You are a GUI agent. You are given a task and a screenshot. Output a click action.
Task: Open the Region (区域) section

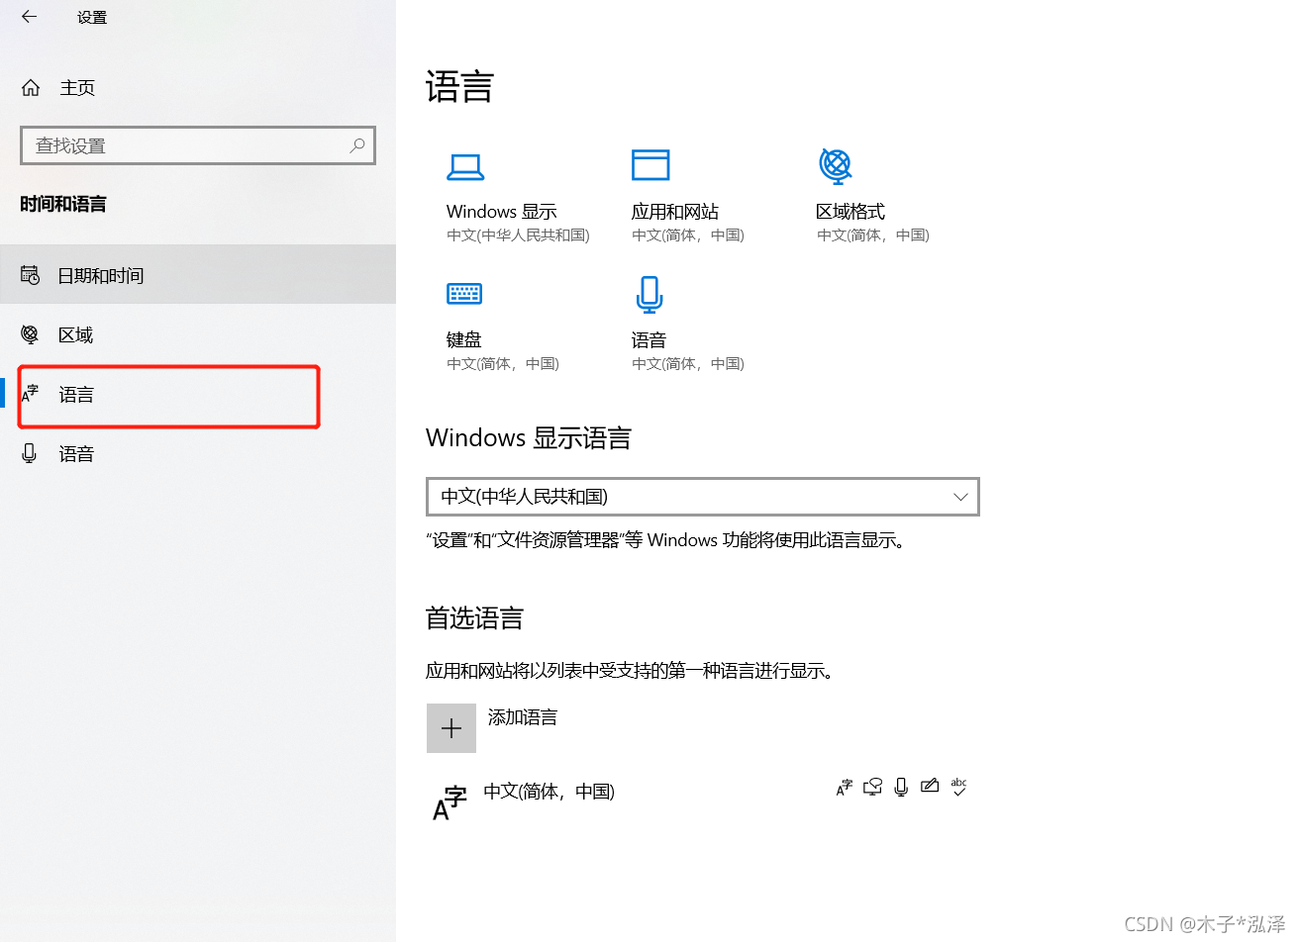(75, 335)
